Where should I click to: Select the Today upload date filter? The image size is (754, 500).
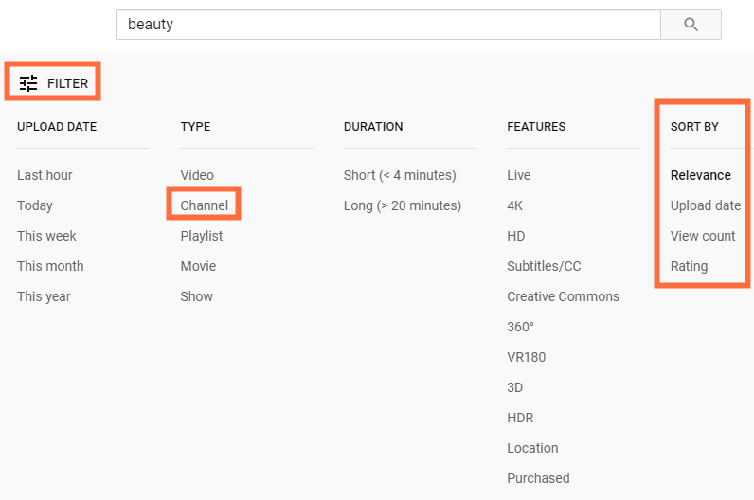point(35,205)
